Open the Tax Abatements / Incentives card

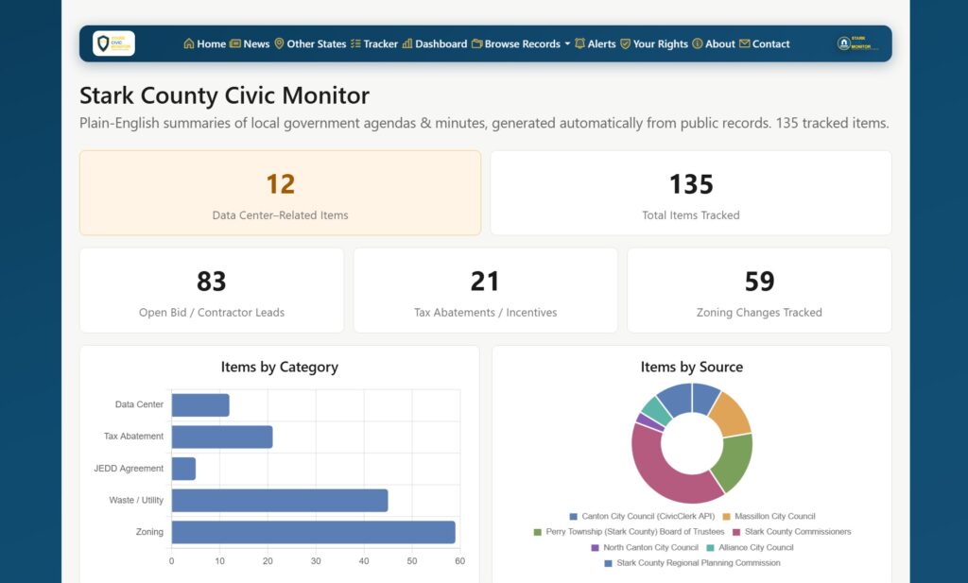(485, 290)
